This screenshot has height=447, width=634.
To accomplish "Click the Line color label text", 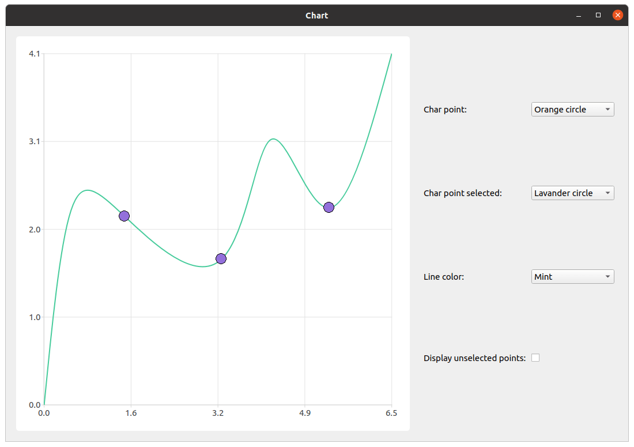I will (x=442, y=276).
